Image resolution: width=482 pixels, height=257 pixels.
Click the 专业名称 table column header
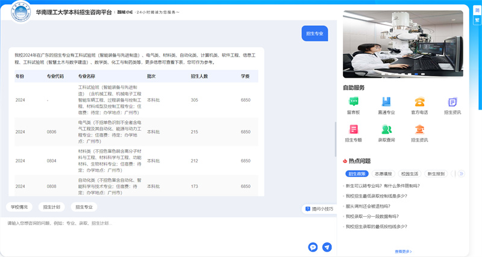tap(87, 76)
